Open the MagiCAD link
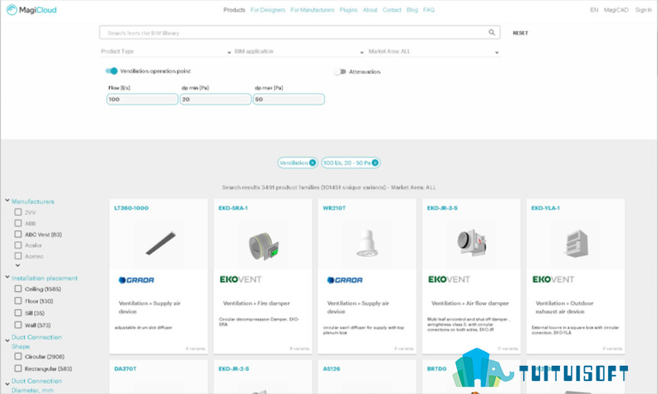Screen dimensions: 658x394 616,10
